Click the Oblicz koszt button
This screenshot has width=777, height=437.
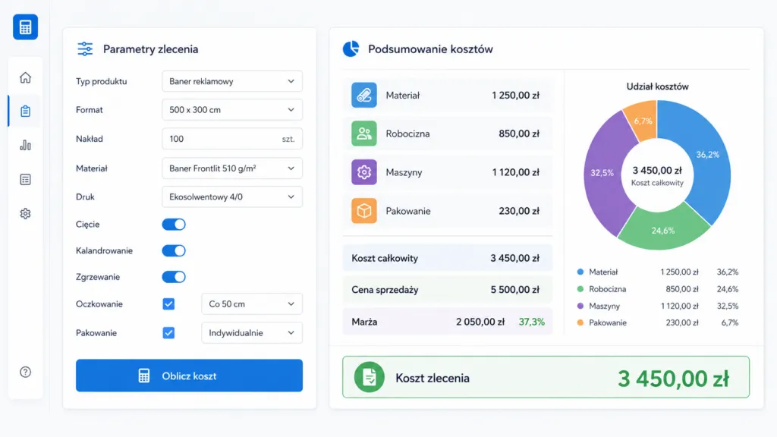(x=189, y=376)
